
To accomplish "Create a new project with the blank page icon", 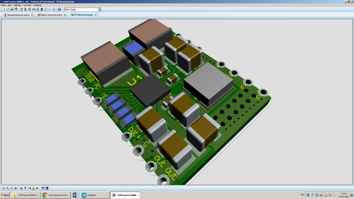I will pos(4,9).
